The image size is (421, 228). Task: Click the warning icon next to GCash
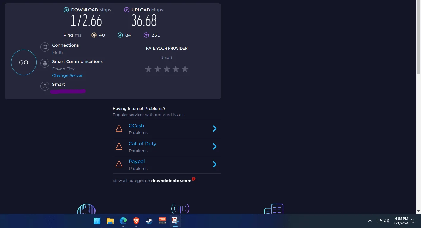[119, 129]
